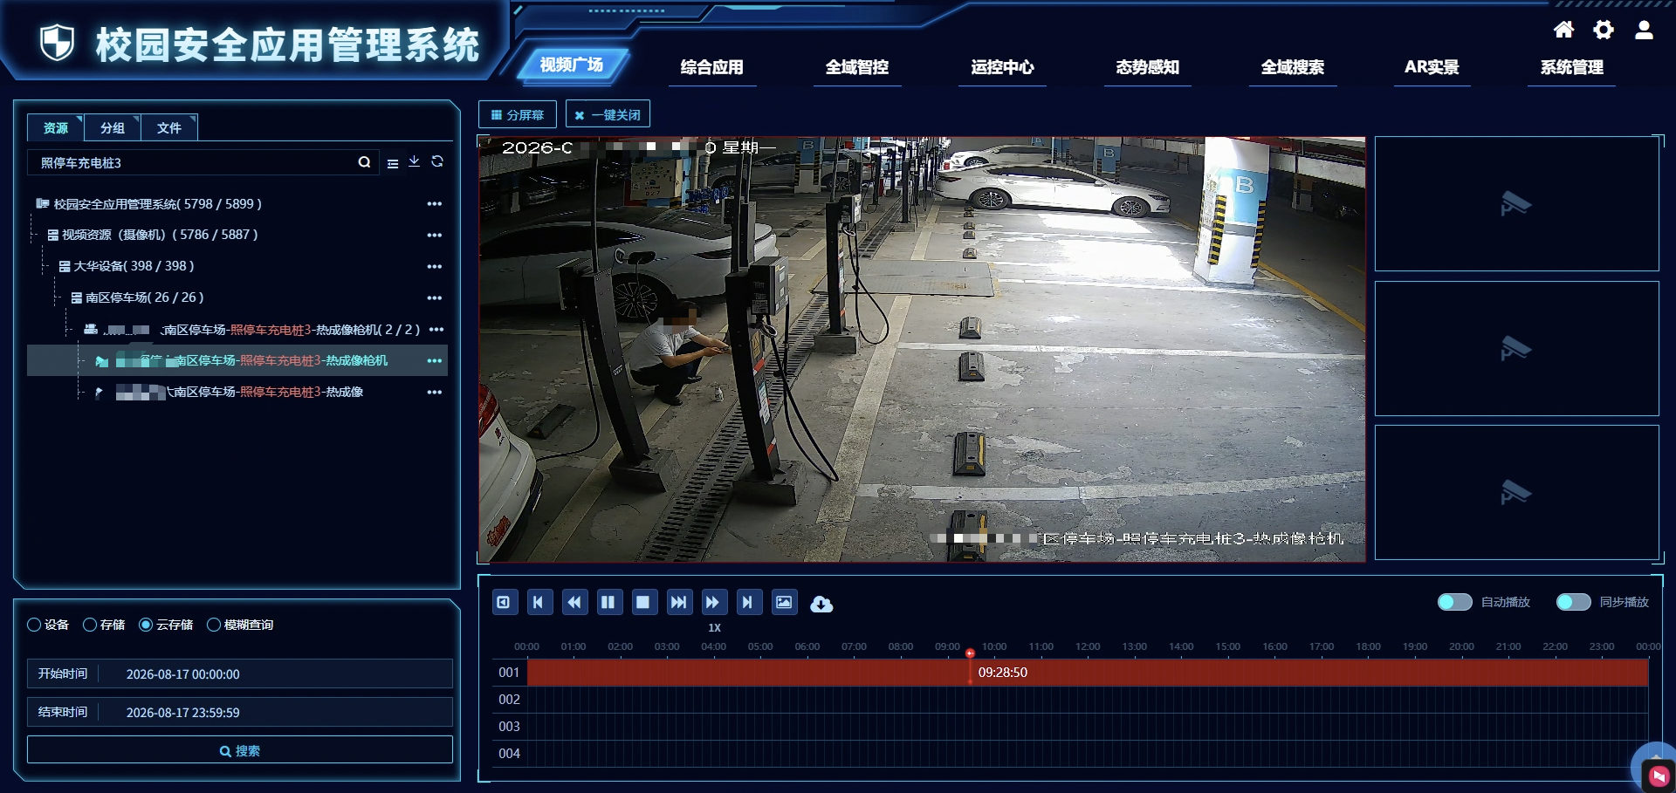Click the 分屏幕 button

[x=517, y=114]
